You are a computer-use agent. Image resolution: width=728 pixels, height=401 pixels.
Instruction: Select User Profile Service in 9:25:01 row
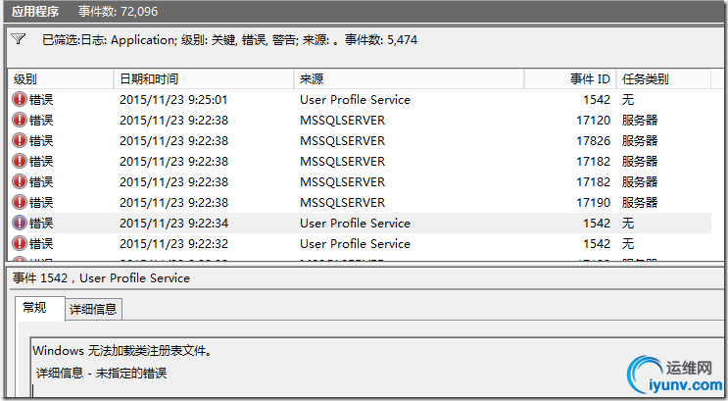[x=355, y=99]
